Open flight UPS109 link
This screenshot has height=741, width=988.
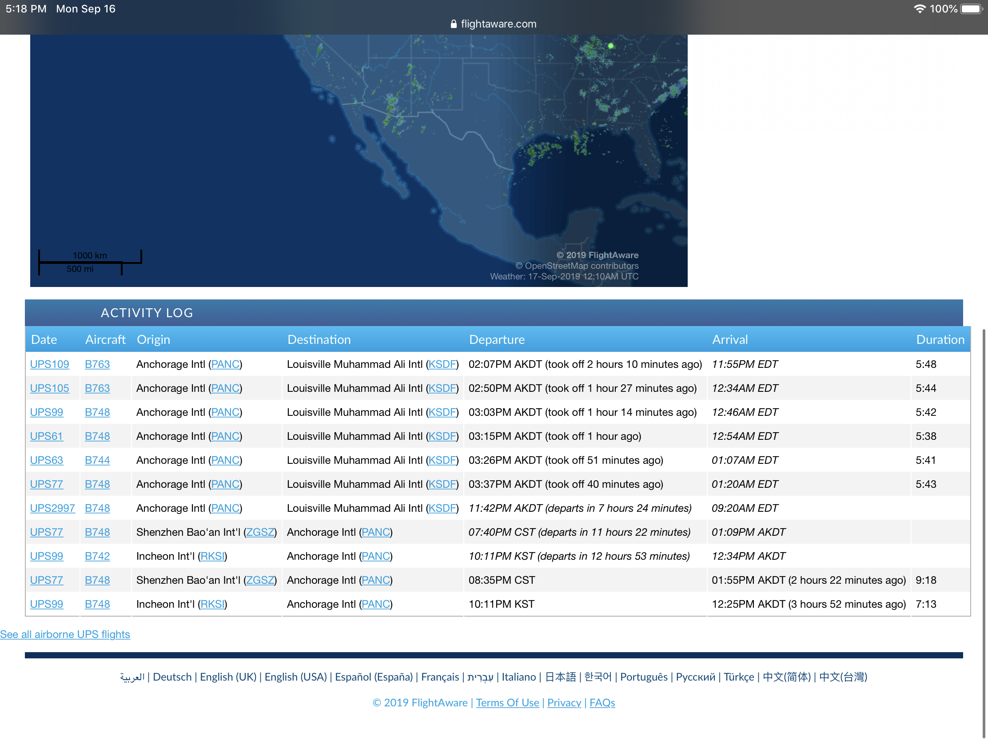pyautogui.click(x=50, y=364)
